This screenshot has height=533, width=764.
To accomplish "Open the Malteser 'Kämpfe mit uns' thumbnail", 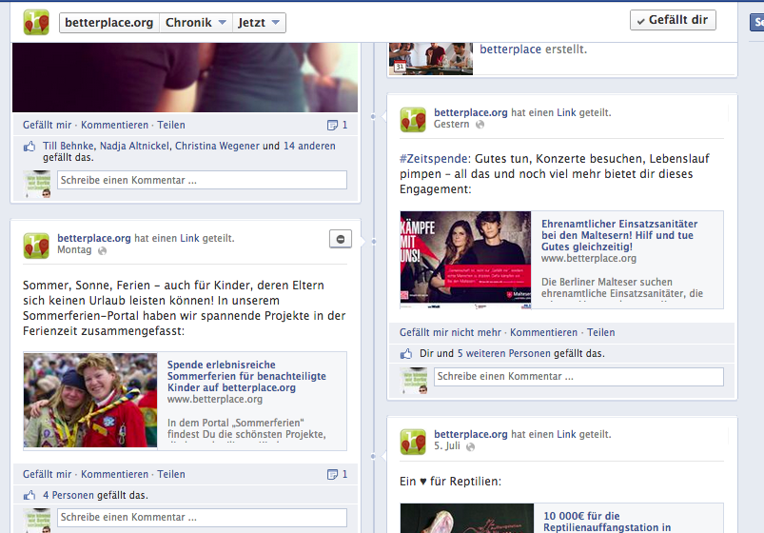I will pos(465,257).
